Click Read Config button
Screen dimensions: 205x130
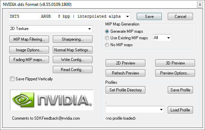[x=72, y=70]
